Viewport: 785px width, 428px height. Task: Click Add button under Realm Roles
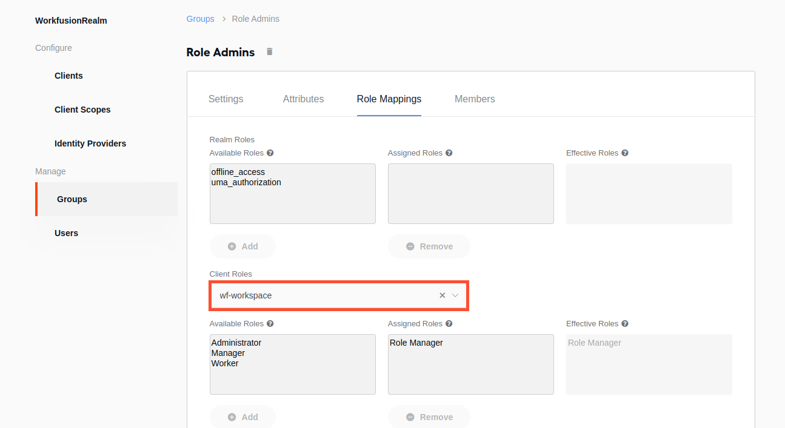click(x=242, y=246)
